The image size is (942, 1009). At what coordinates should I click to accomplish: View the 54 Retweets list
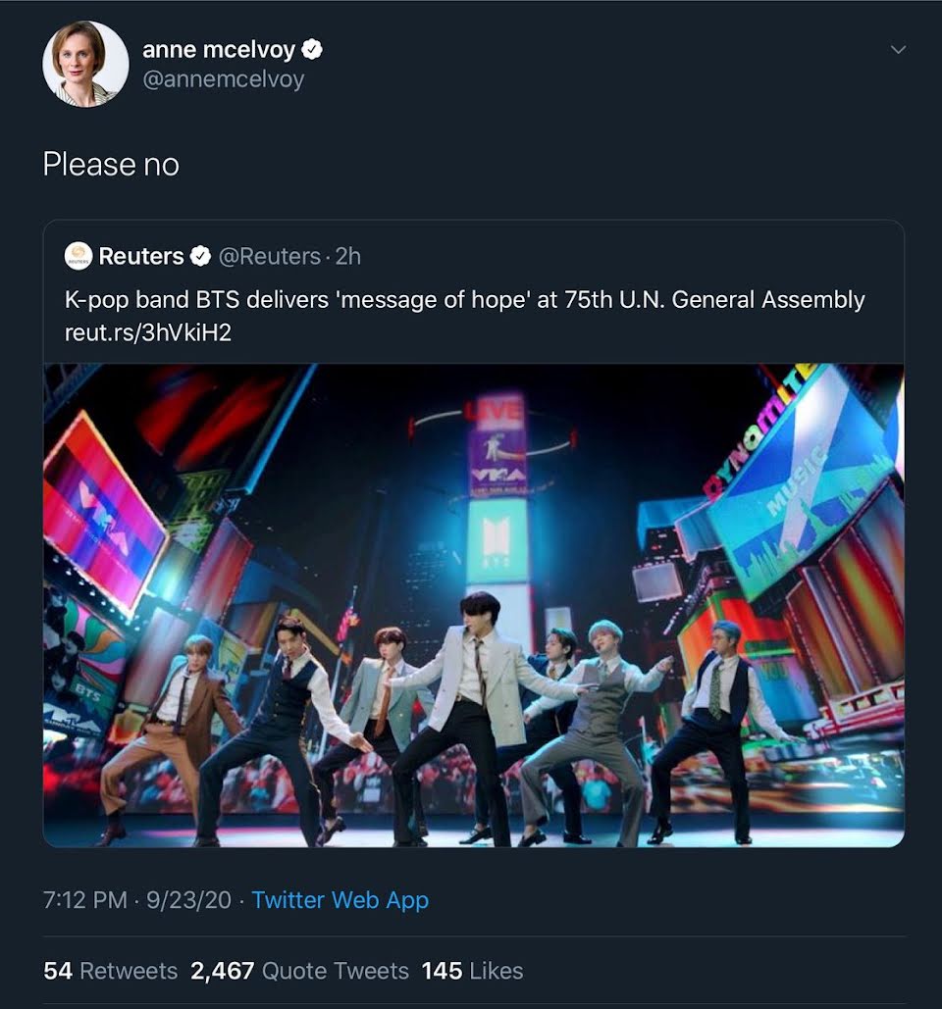(x=110, y=971)
